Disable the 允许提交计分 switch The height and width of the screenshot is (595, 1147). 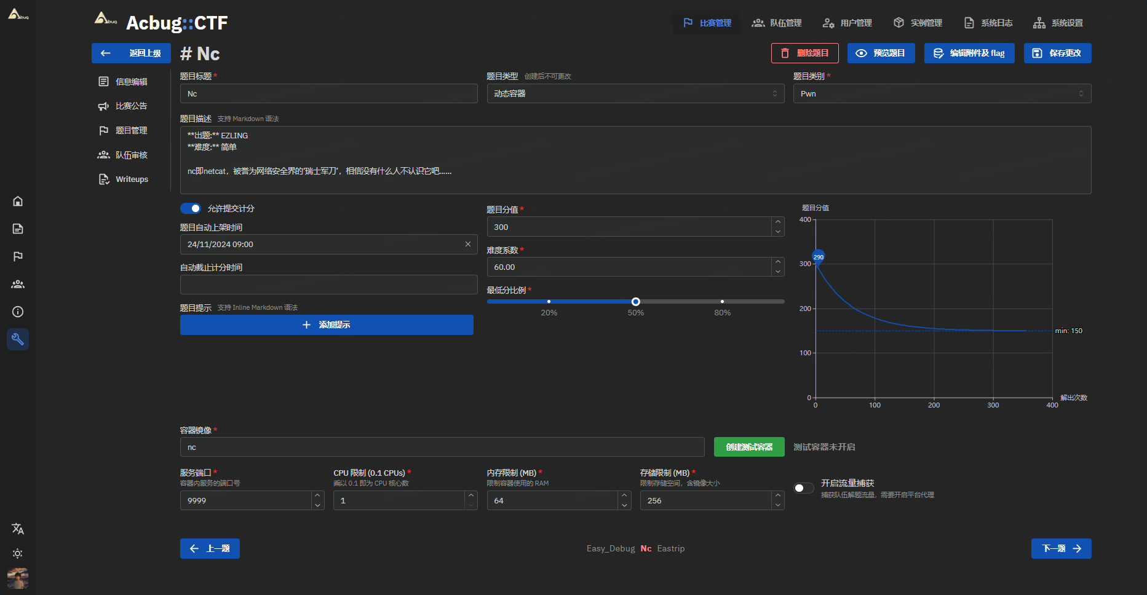tap(191, 208)
